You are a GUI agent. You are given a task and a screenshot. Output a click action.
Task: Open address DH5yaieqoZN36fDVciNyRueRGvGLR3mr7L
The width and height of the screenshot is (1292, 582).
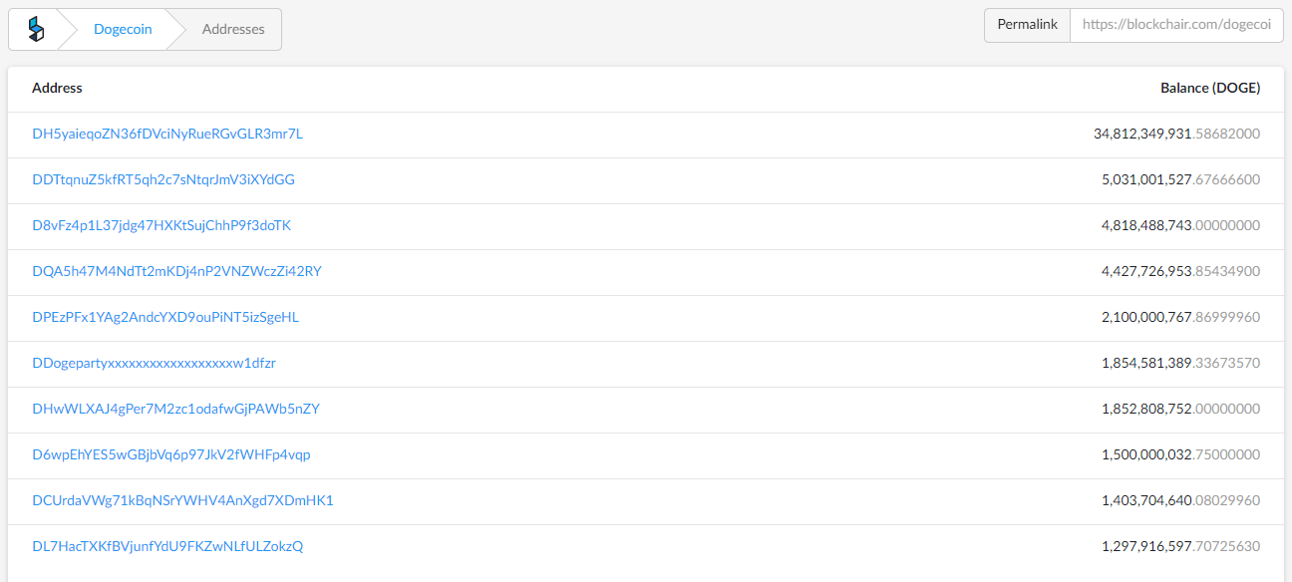167,134
